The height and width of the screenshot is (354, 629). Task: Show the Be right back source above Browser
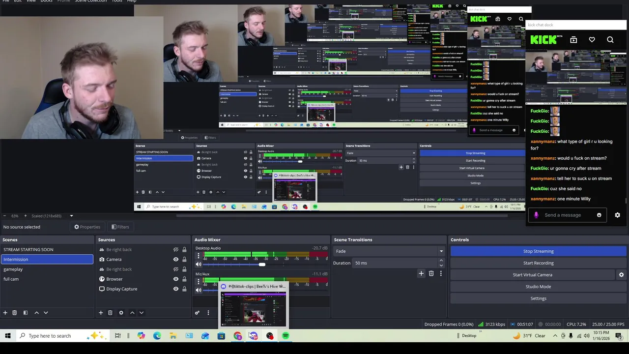pos(175,269)
